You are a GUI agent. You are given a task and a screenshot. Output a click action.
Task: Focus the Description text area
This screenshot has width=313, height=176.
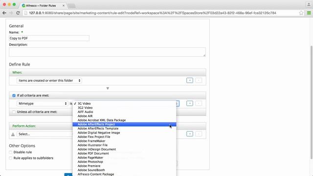(x=107, y=52)
